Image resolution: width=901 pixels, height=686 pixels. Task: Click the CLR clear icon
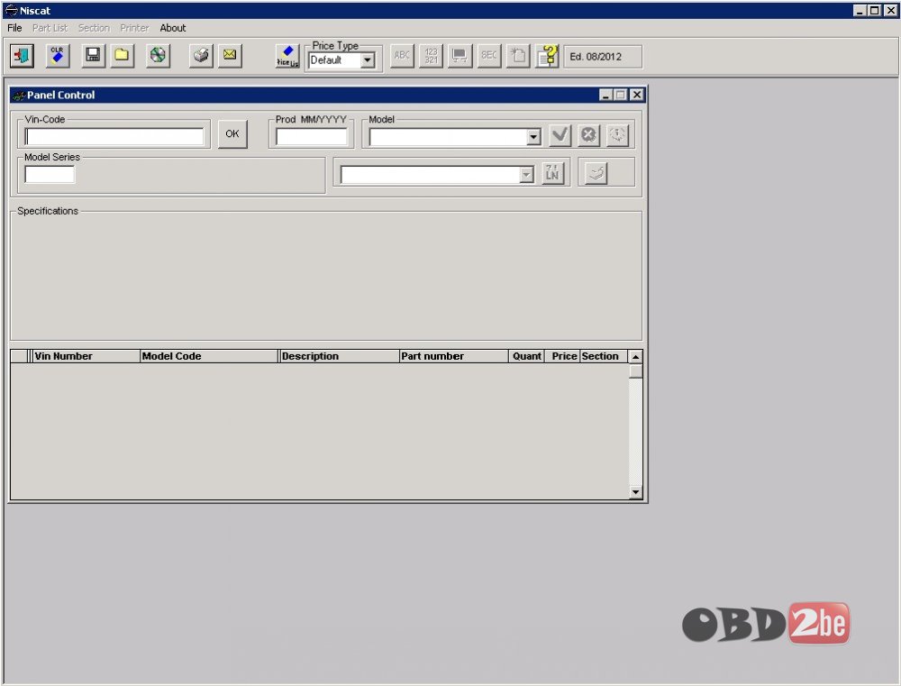pyautogui.click(x=58, y=56)
